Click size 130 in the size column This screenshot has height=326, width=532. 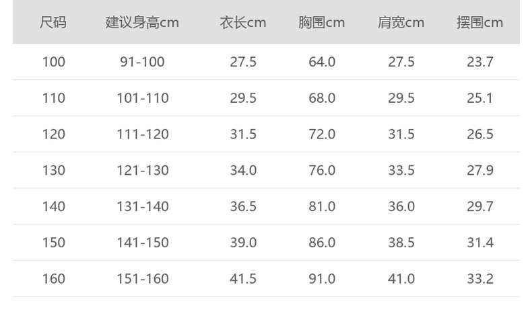pos(53,171)
